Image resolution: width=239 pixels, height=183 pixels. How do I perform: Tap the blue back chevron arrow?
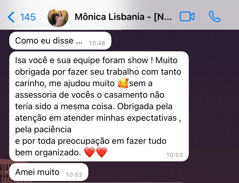tap(11, 17)
